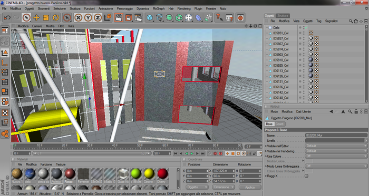
Task: Enable the Raggi X checkbox
Action: tap(306, 176)
